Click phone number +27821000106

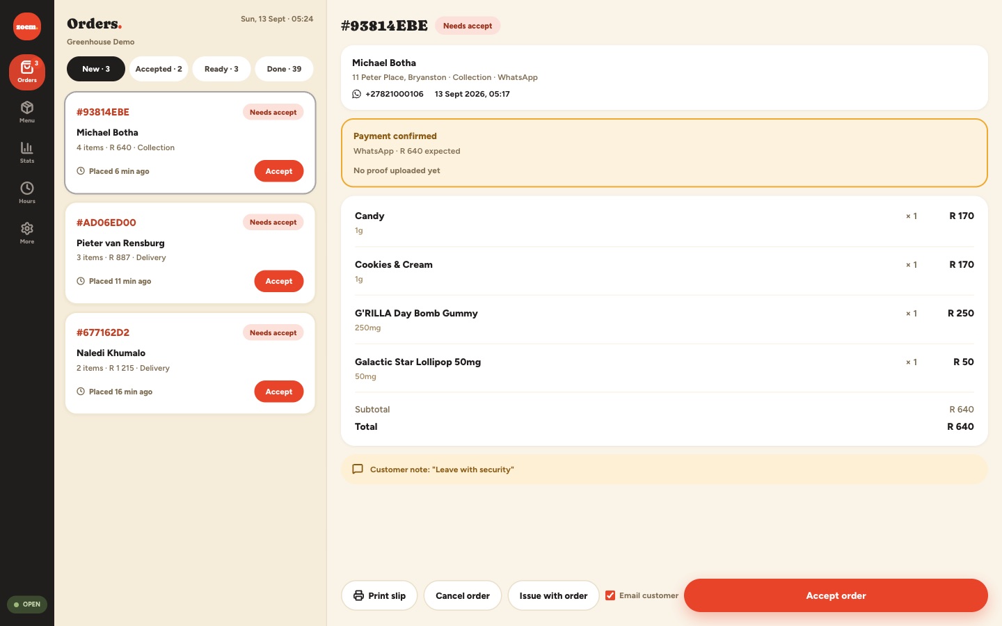(x=395, y=94)
